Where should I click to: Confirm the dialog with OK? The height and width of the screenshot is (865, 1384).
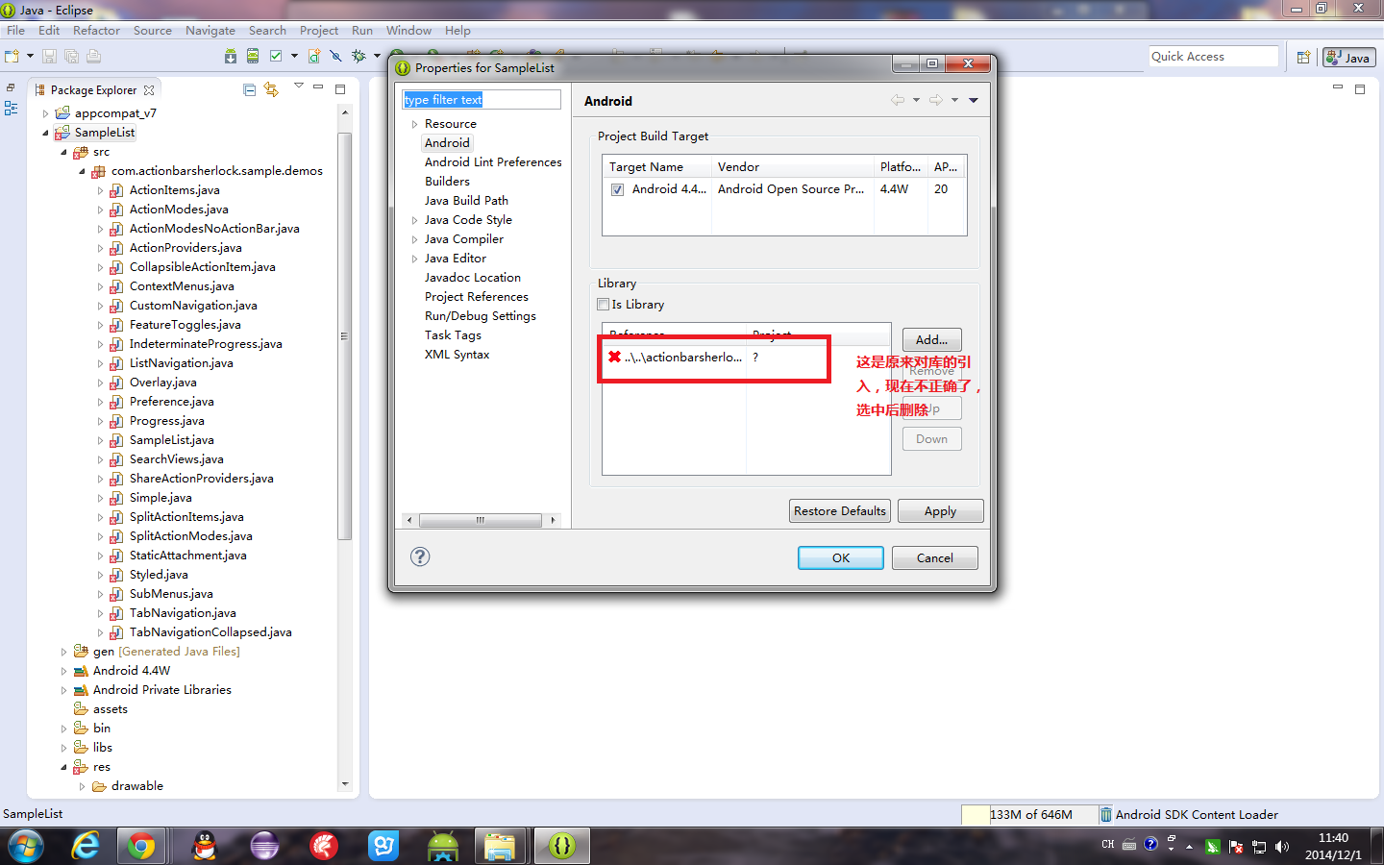tap(841, 557)
